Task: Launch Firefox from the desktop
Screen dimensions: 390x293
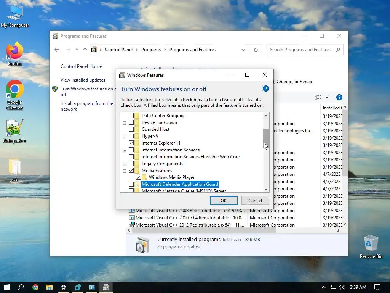Action: coord(15,54)
